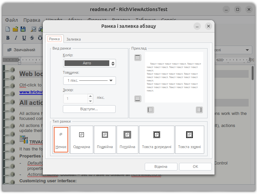Click into the Зазор spacing input field
This screenshot has height=195, width=257.
(x=76, y=99)
